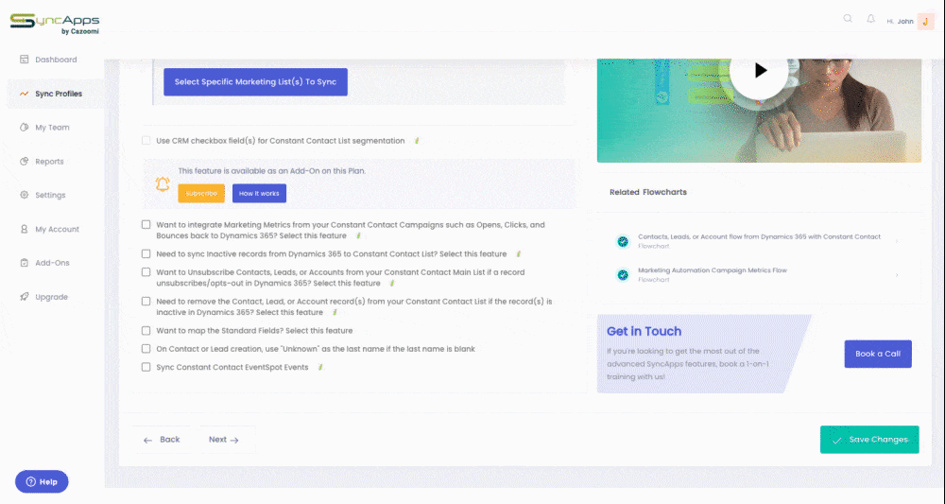Check the remove inactive records from list option
The image size is (945, 504).
146,302
